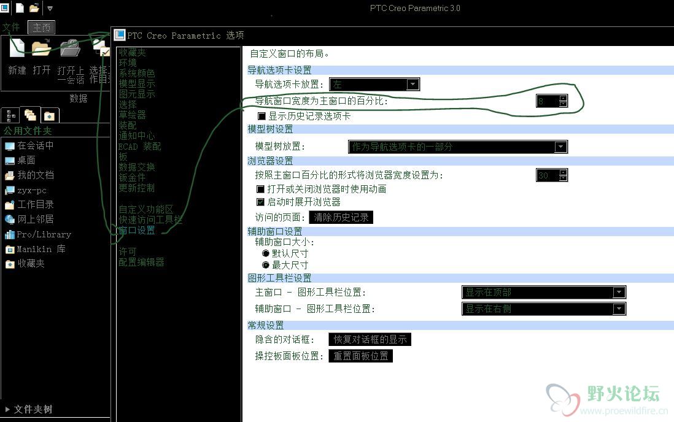Screen dimensions: 674x422
Task: Select 桌面 folder in navigator
Action: (x=20, y=160)
